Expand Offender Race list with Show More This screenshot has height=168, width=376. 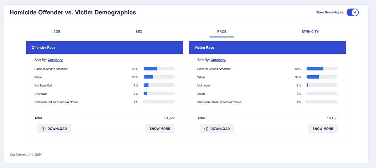coord(160,129)
